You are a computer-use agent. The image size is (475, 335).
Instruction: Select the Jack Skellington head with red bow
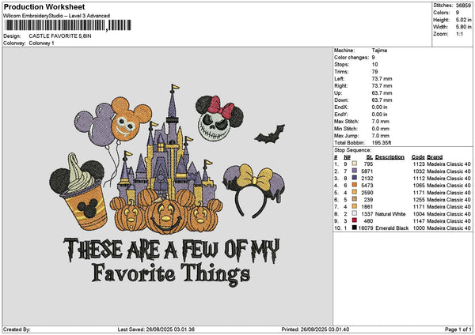point(219,119)
